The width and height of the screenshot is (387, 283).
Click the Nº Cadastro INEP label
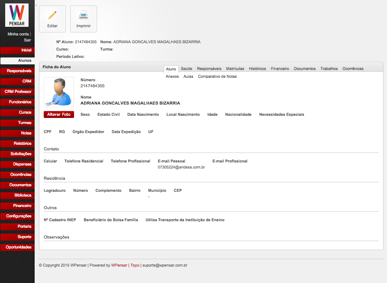(x=60, y=220)
